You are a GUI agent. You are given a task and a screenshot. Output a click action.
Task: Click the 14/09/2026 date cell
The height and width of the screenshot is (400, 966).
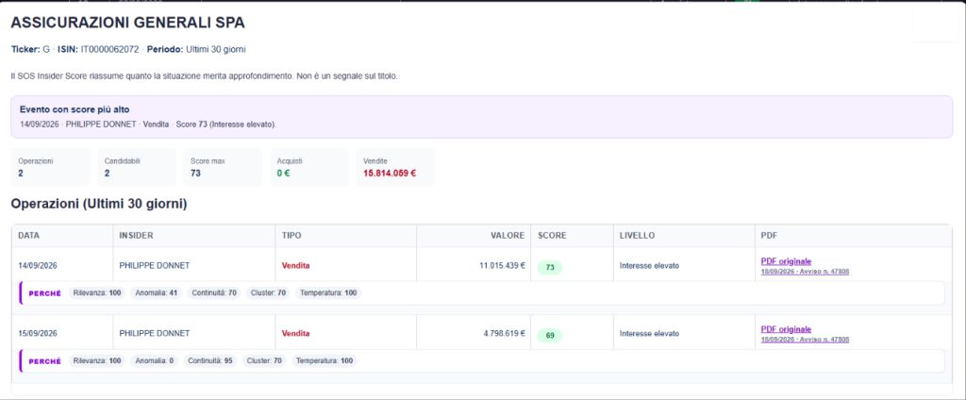38,266
